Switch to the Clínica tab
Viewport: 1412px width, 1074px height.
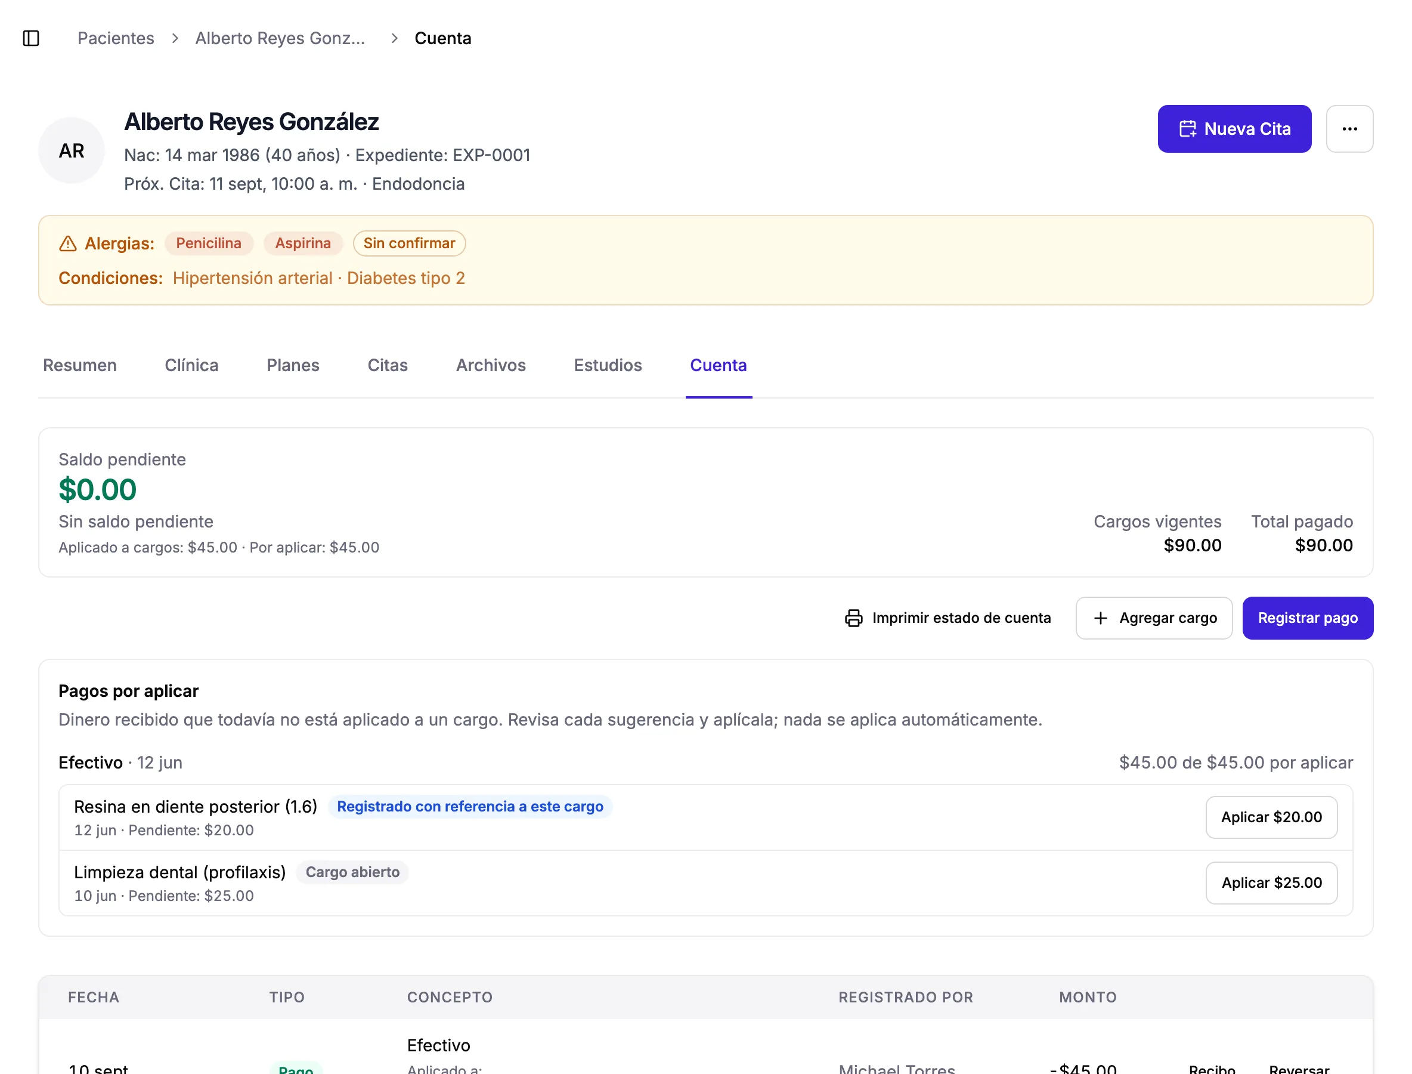coord(191,365)
